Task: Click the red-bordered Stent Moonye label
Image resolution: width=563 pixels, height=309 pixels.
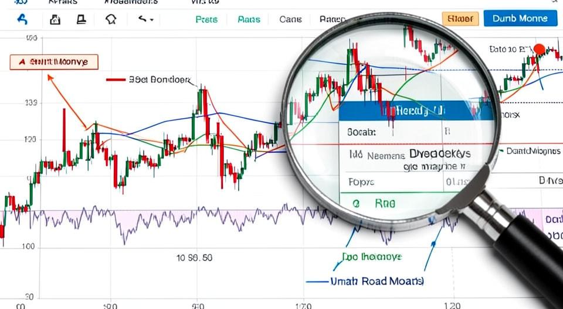Action: [54, 62]
